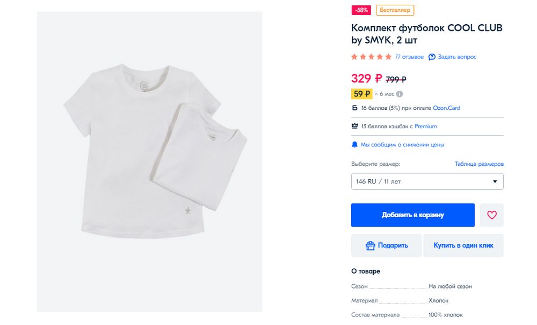The image size is (537, 325).
Task: Click the Ozon.Card link
Action: [446, 108]
